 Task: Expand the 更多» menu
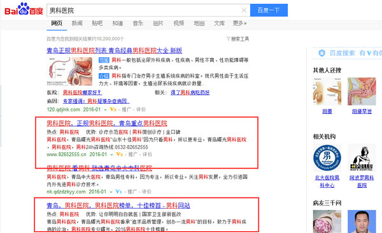[x=239, y=23]
